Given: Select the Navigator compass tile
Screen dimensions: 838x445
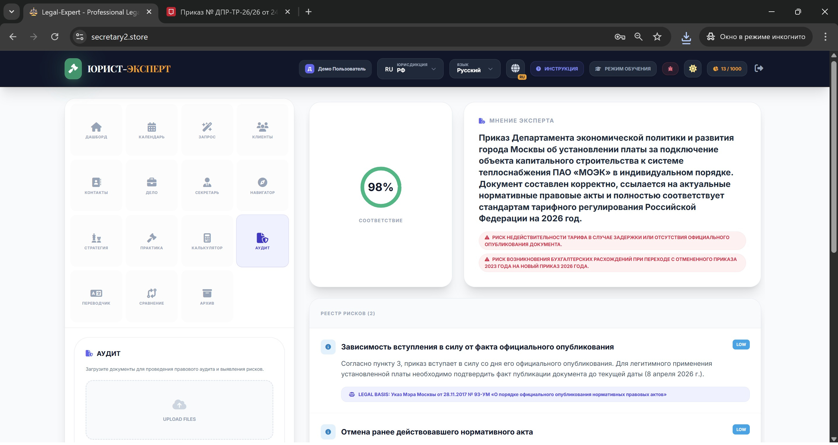Looking at the screenshot, I should tap(262, 186).
